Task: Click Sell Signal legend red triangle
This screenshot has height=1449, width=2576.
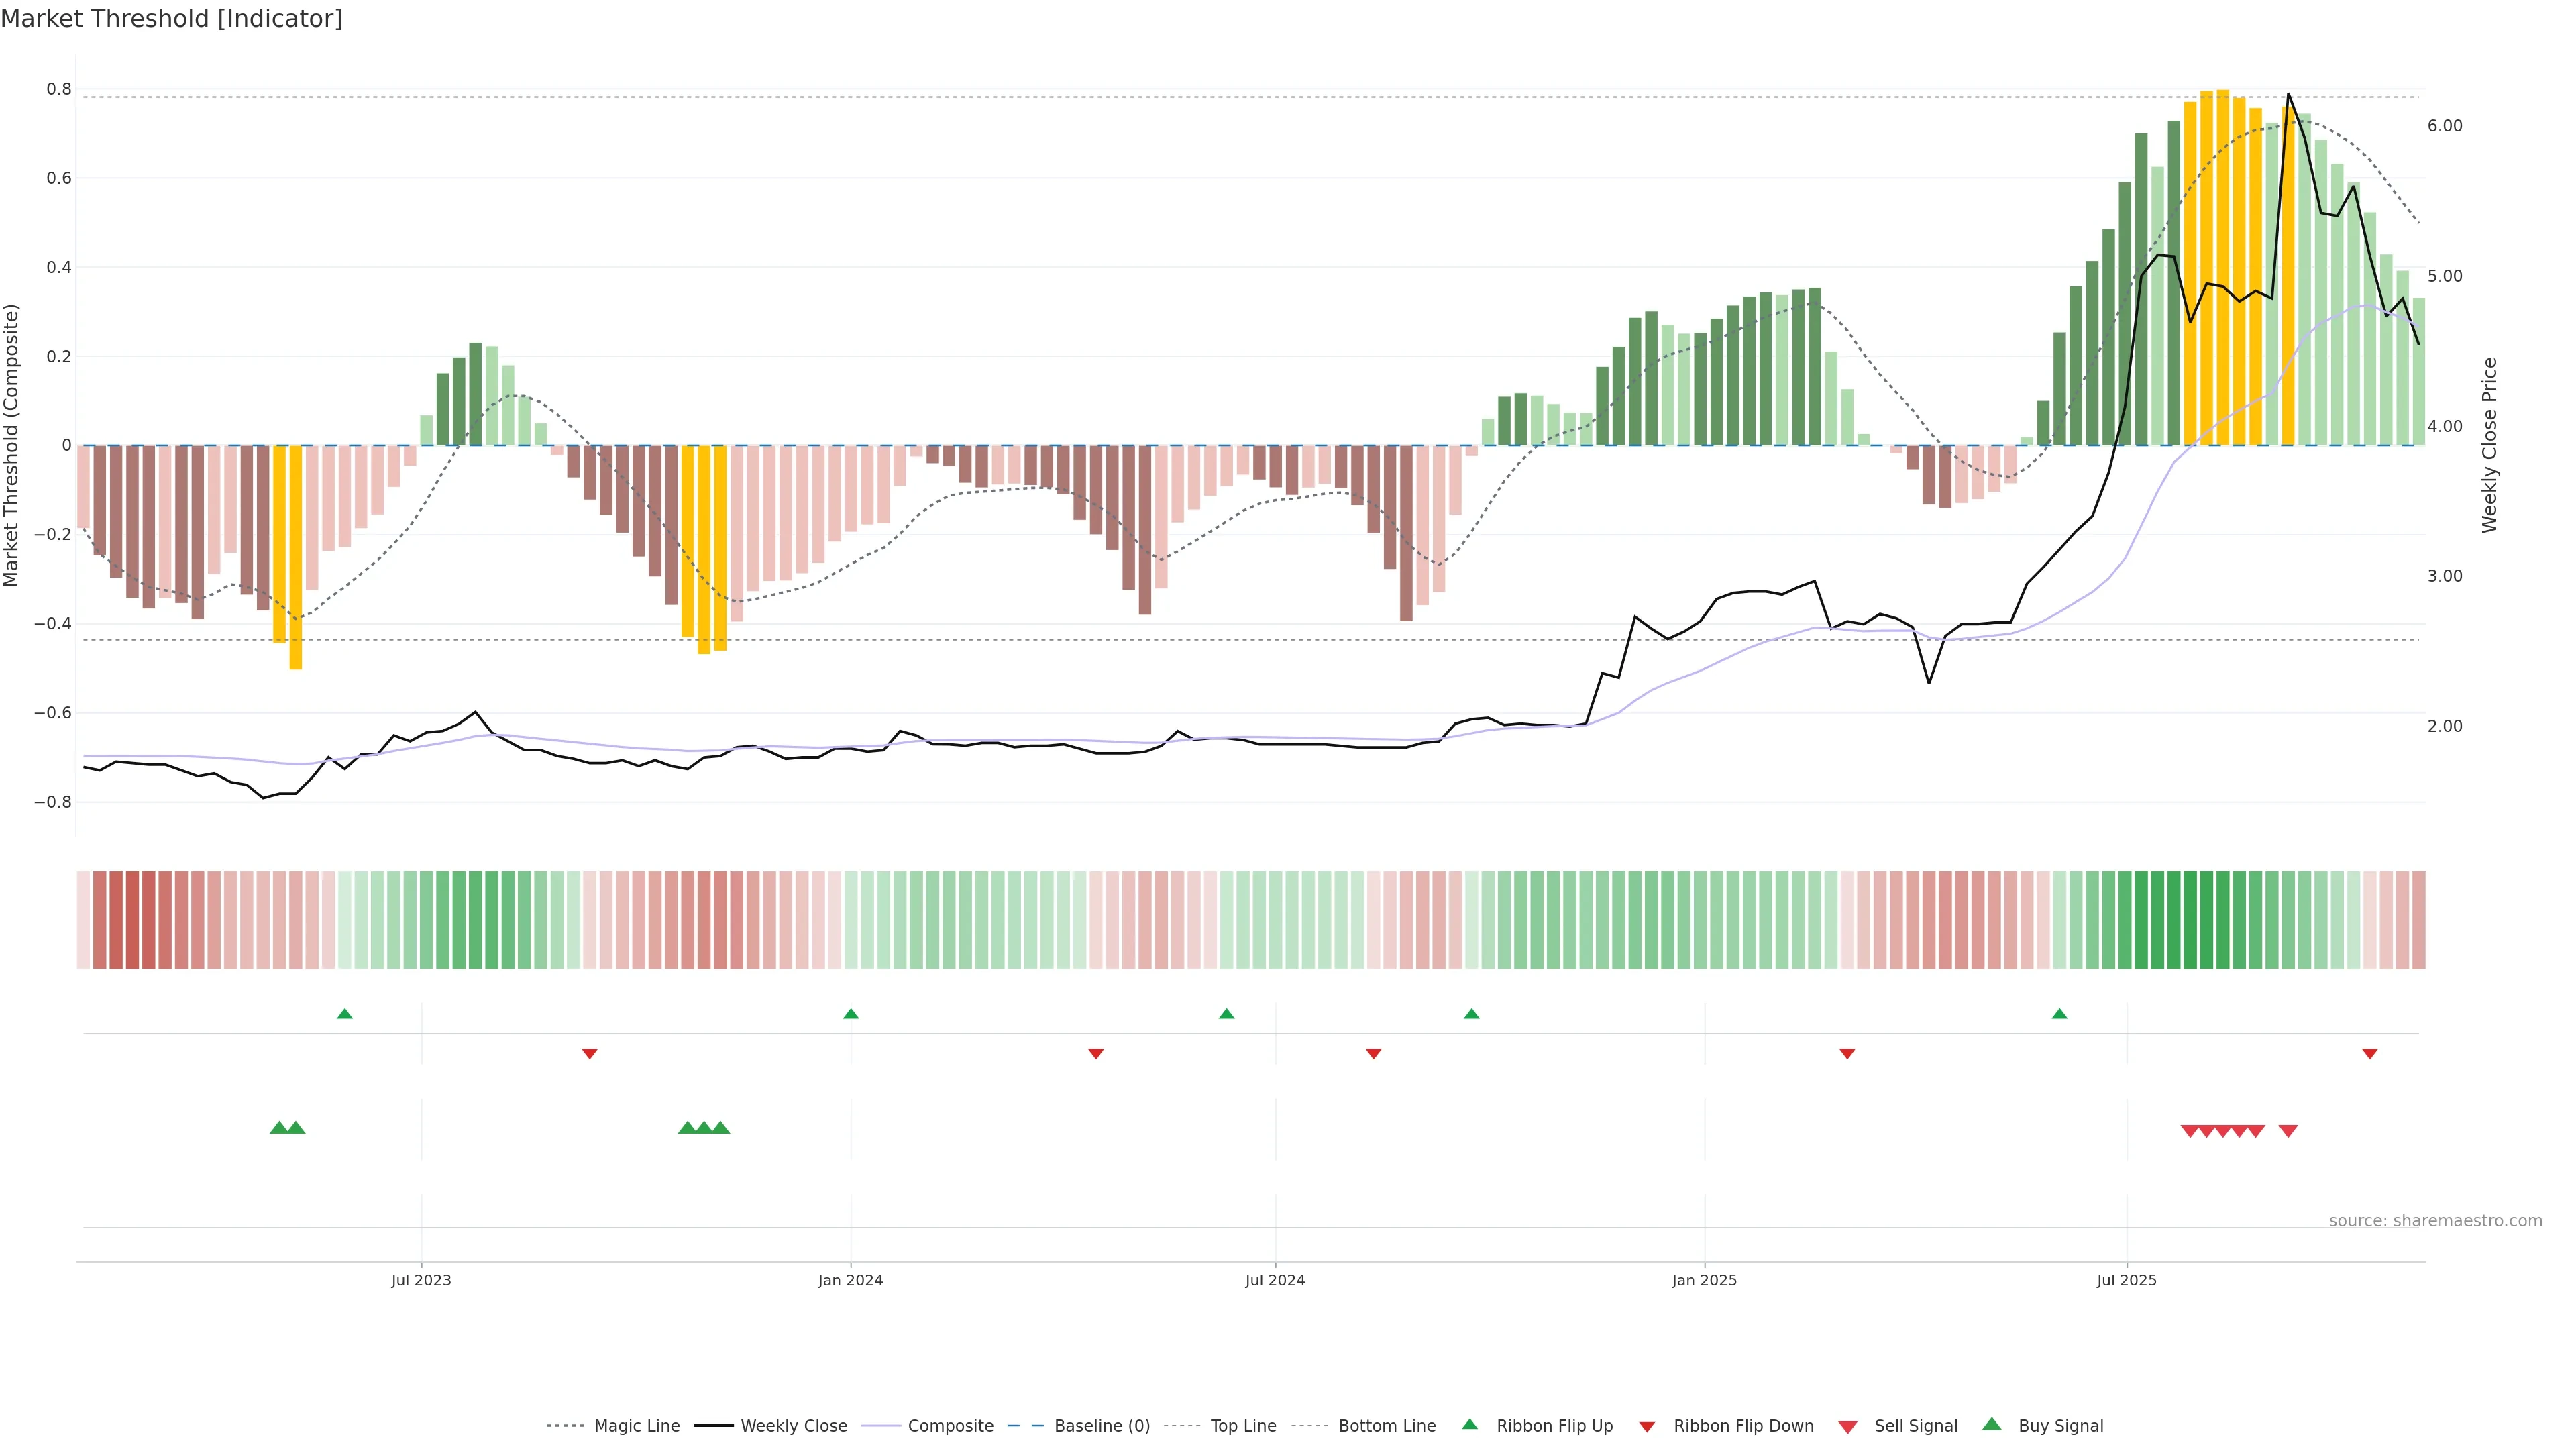Action: 1848,1427
